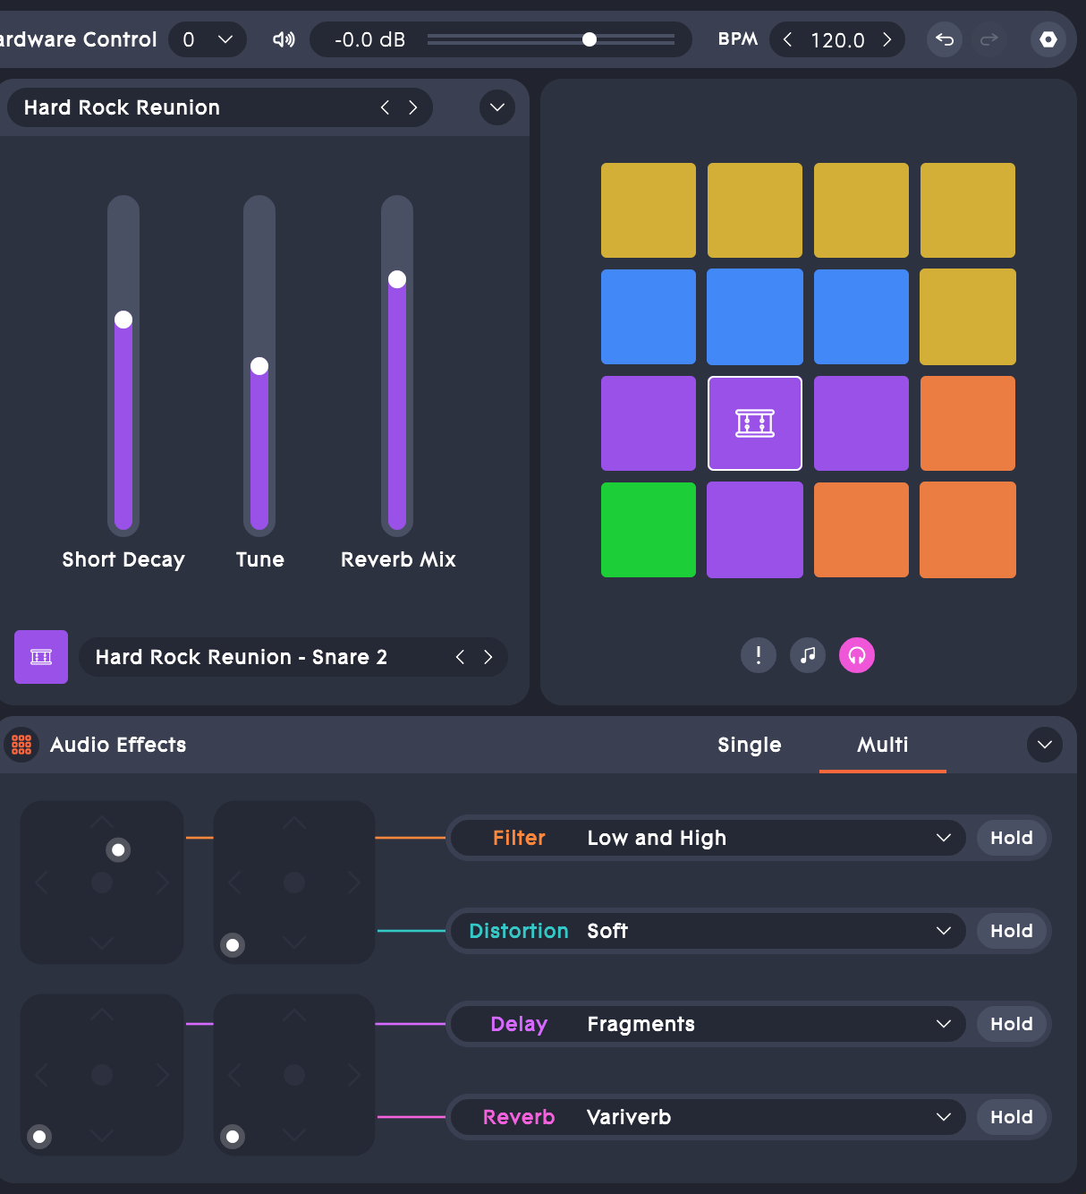Select the Multi tab
The width and height of the screenshot is (1086, 1194).
882,745
